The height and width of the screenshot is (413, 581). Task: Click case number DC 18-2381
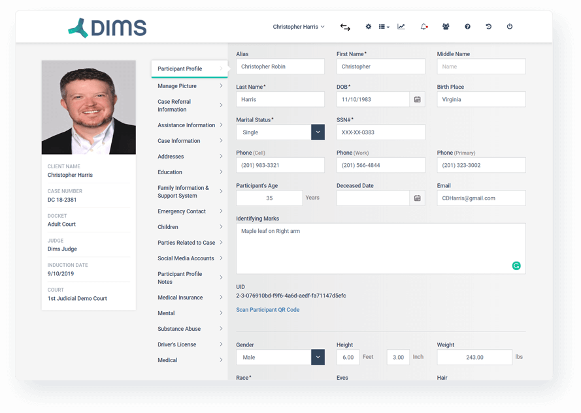(x=62, y=200)
